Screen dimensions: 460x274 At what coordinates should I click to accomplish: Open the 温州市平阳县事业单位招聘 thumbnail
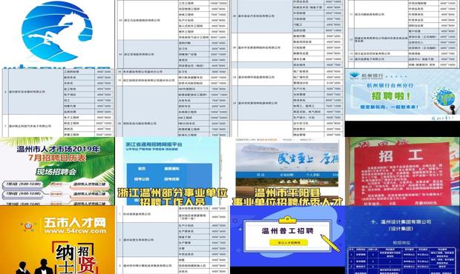(287, 171)
